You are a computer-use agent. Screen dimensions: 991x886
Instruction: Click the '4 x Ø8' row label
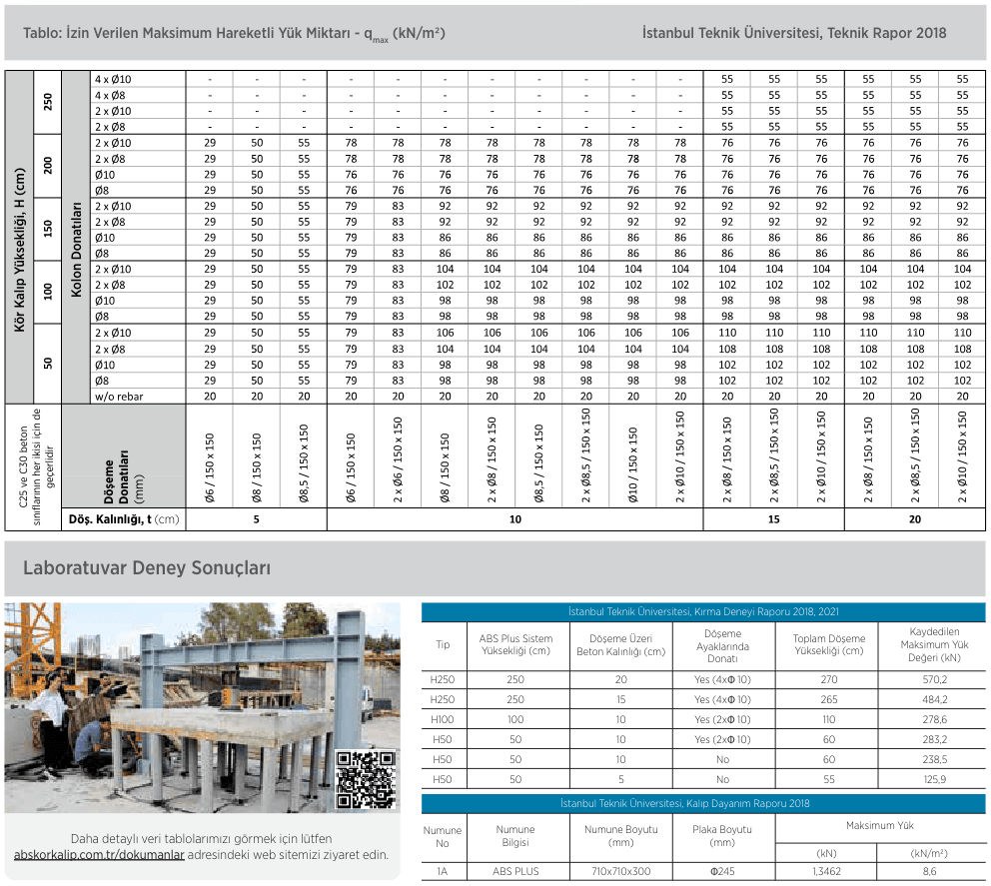click(110, 95)
